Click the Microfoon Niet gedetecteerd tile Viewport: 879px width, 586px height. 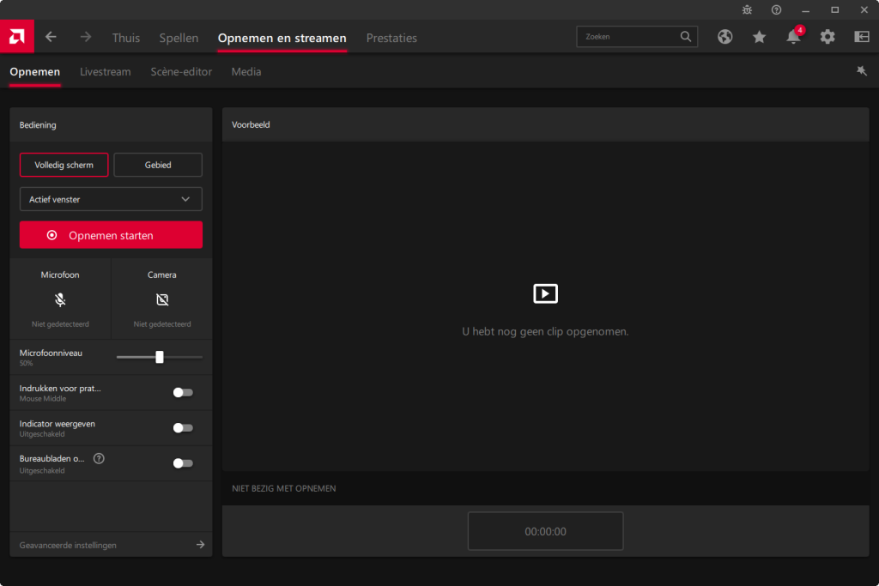(60, 299)
